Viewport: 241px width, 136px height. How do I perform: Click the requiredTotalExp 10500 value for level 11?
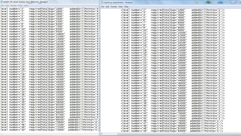point(169,33)
